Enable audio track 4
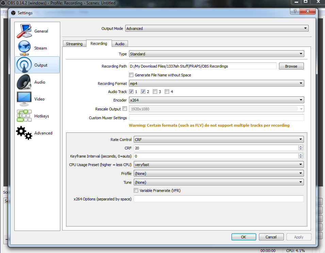The image size is (325, 253). coord(167,91)
